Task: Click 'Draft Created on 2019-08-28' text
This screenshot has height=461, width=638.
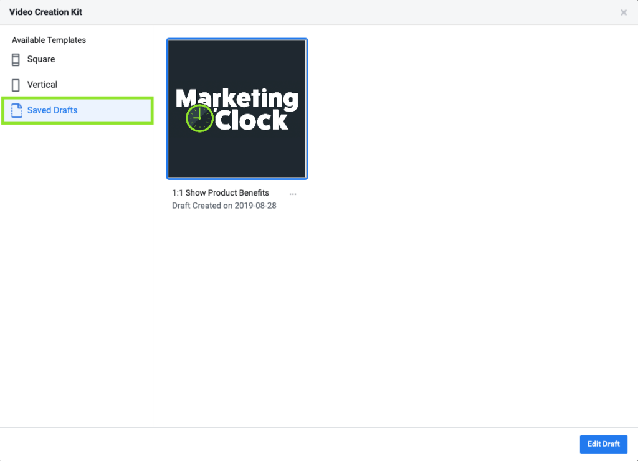Action: click(224, 206)
